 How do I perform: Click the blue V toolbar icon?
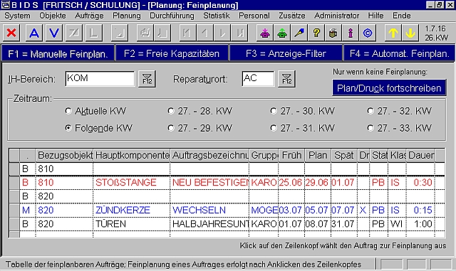(54, 33)
